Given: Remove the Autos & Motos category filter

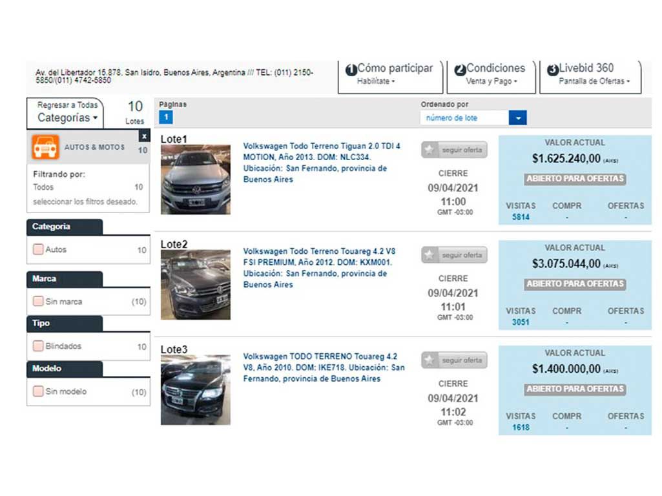Looking at the screenshot, I should pyautogui.click(x=145, y=136).
